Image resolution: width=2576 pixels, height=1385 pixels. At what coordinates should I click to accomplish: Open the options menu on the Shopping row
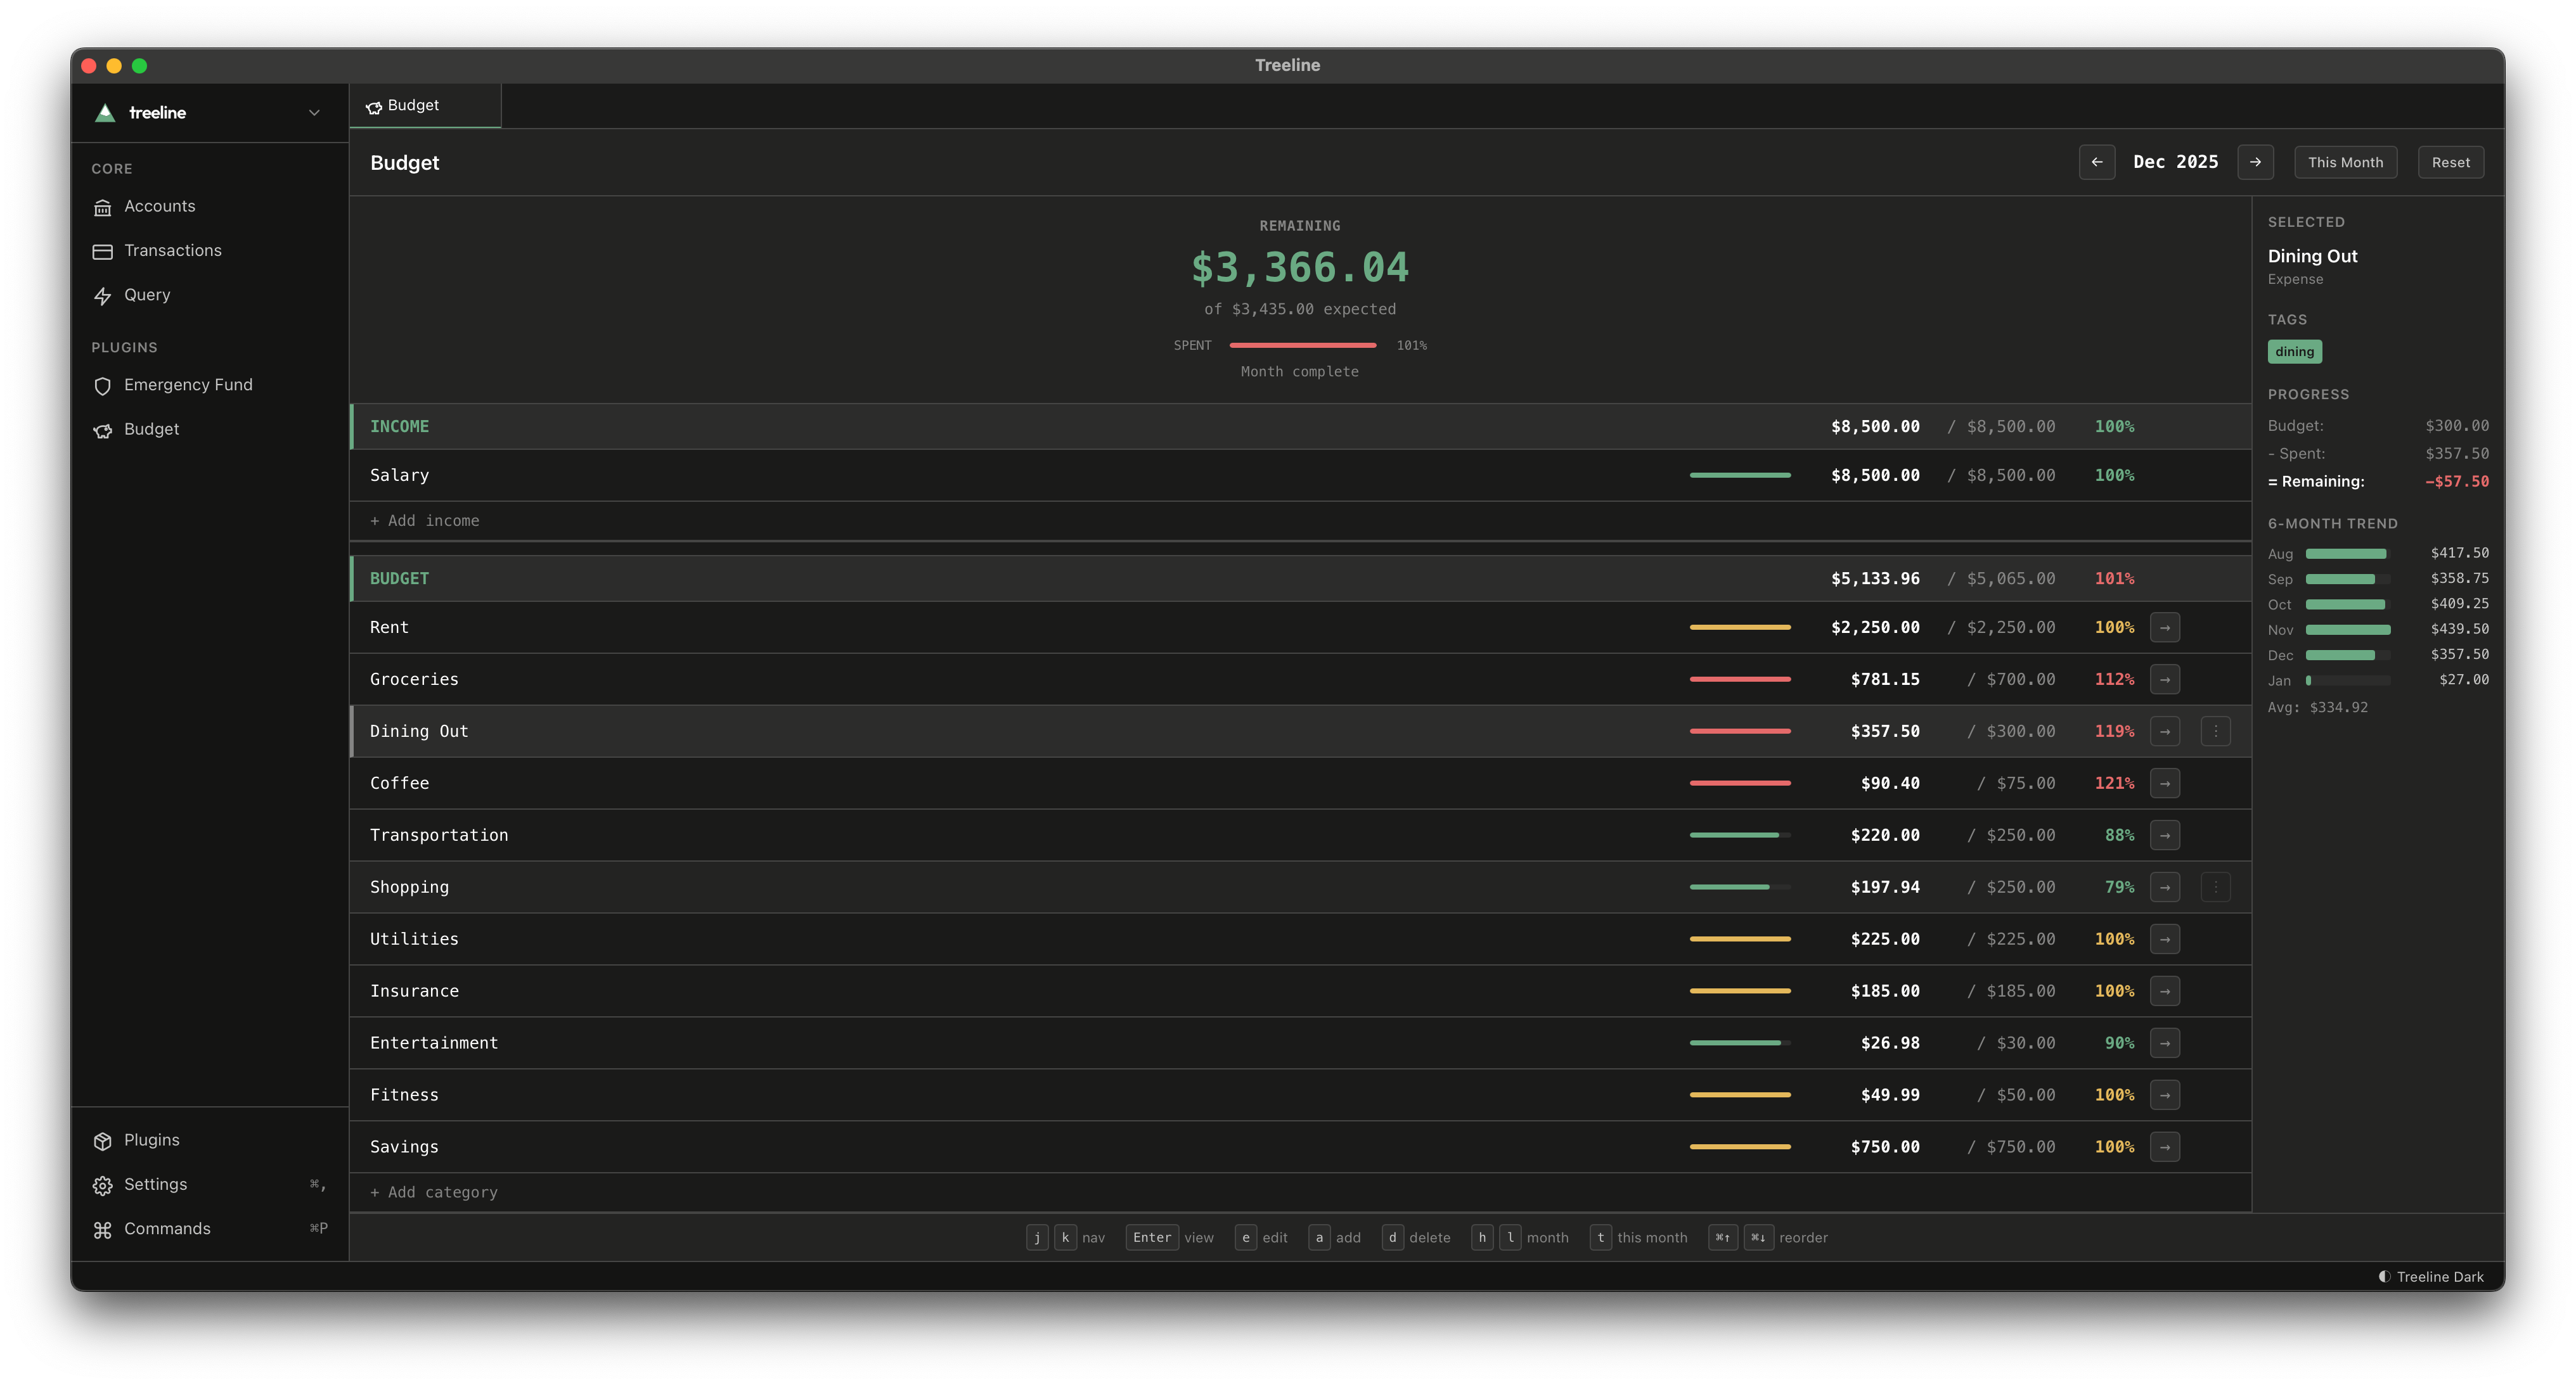pos(2215,886)
